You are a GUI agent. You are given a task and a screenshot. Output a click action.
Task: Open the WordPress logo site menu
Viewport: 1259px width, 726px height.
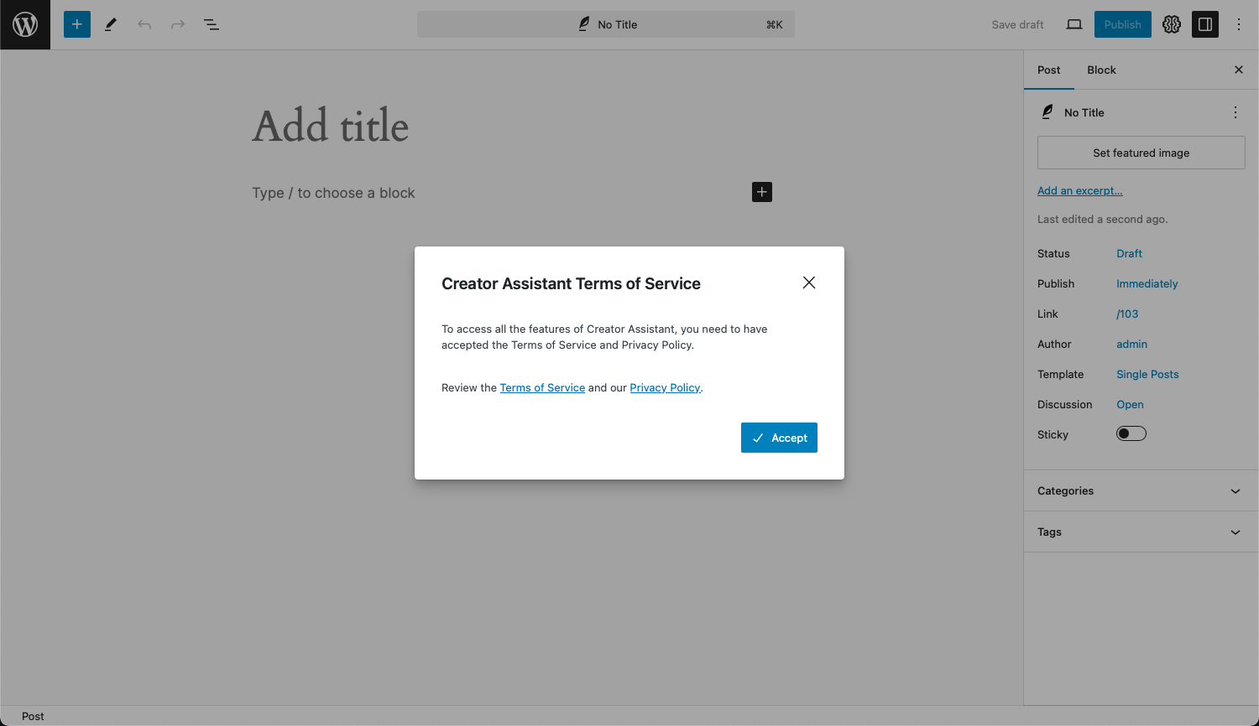(x=25, y=24)
